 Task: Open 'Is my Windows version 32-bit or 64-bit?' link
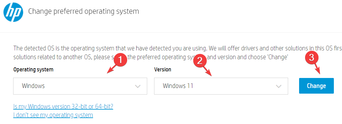pos(63,106)
